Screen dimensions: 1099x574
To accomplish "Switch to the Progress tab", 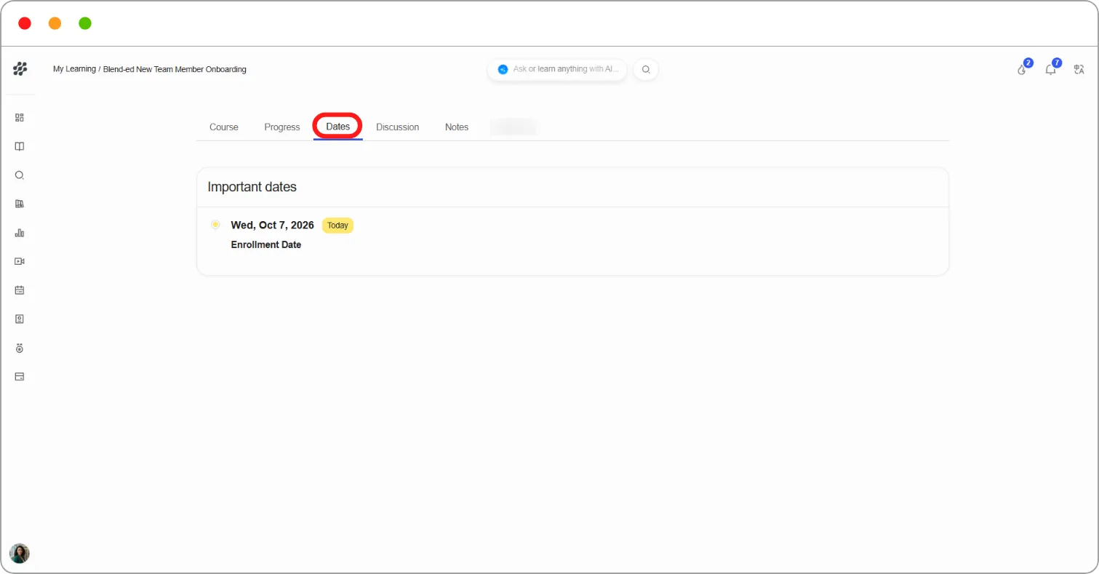I will 282,127.
